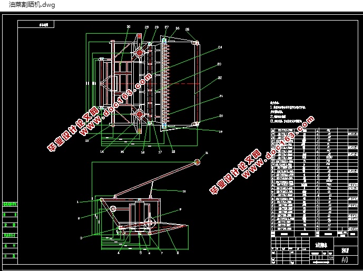Click the 油菜割晒机.dwg file title
Image resolution: width=363 pixels, height=271 pixels.
point(28,5)
